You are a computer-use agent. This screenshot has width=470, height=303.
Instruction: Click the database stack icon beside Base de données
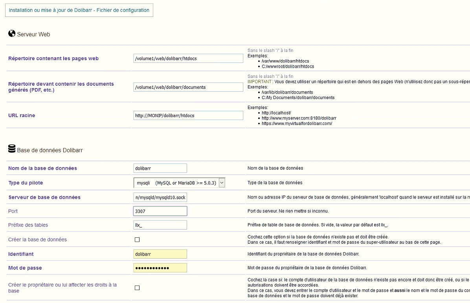[x=12, y=149]
